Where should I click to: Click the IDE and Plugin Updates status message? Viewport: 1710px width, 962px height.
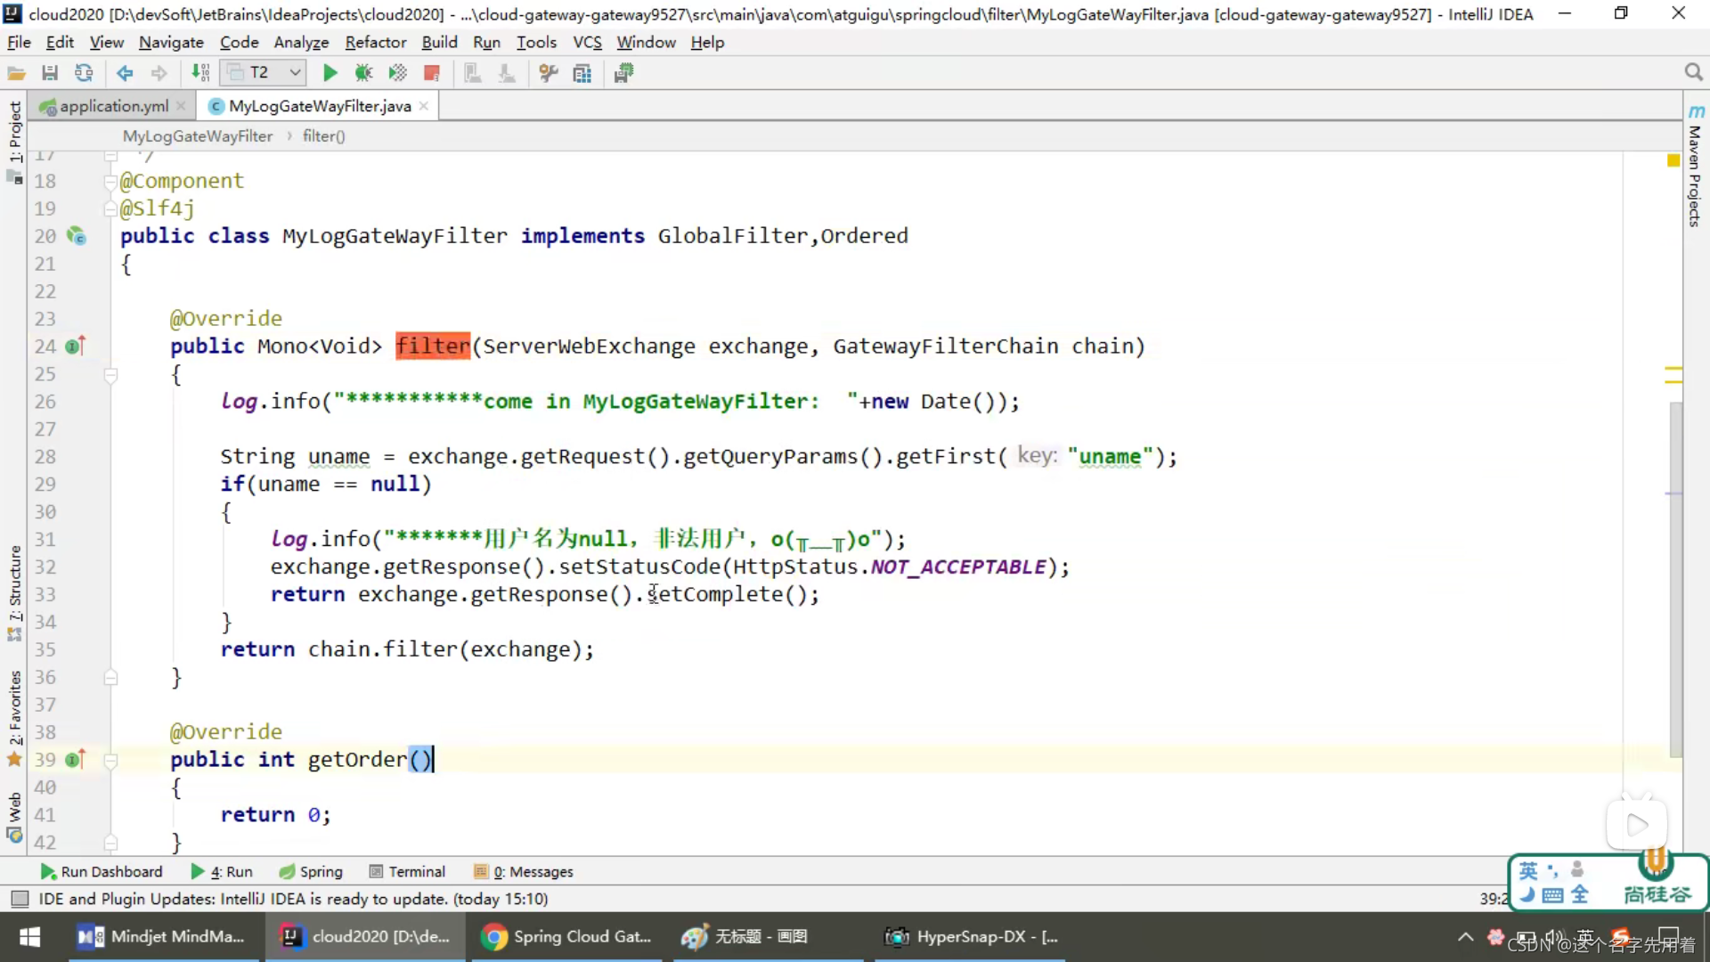[x=293, y=899]
